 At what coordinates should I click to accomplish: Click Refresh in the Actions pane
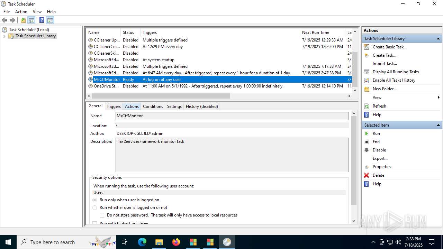pyautogui.click(x=379, y=106)
